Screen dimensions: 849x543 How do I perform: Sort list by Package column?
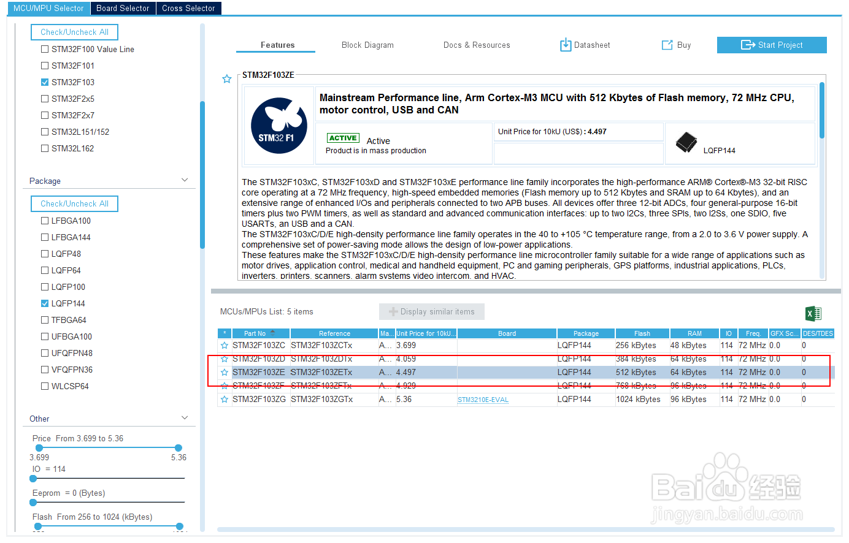coord(586,333)
